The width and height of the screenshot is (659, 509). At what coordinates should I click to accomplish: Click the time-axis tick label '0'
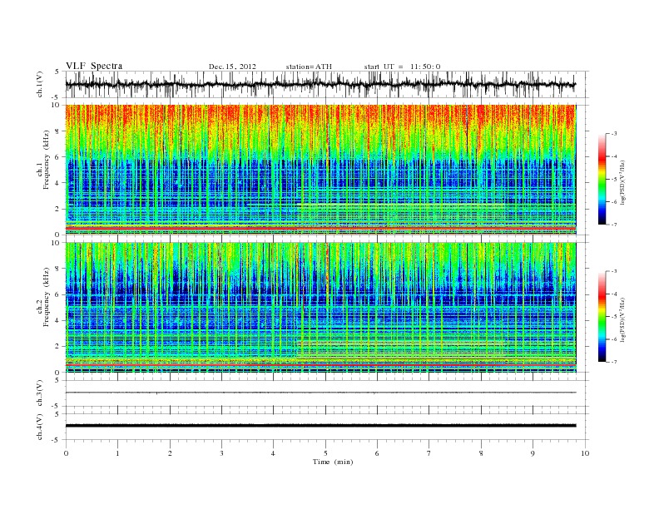[66, 453]
